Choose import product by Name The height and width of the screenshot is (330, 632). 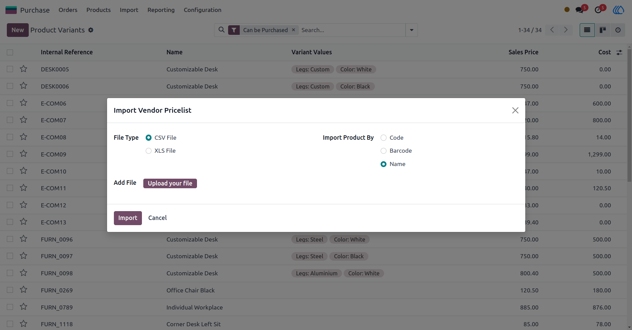pos(384,164)
